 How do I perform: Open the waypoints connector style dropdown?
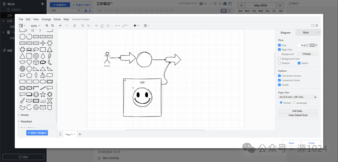pyautogui.click(x=125, y=26)
